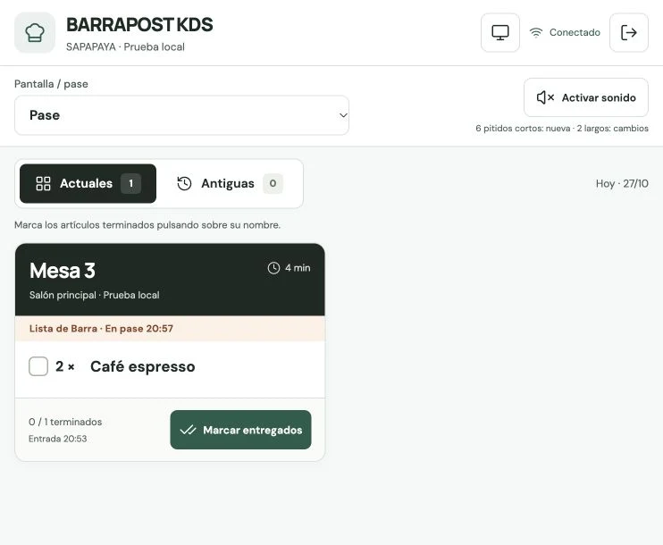
Task: Click the Pantalla / pase field label
Action: tap(51, 84)
